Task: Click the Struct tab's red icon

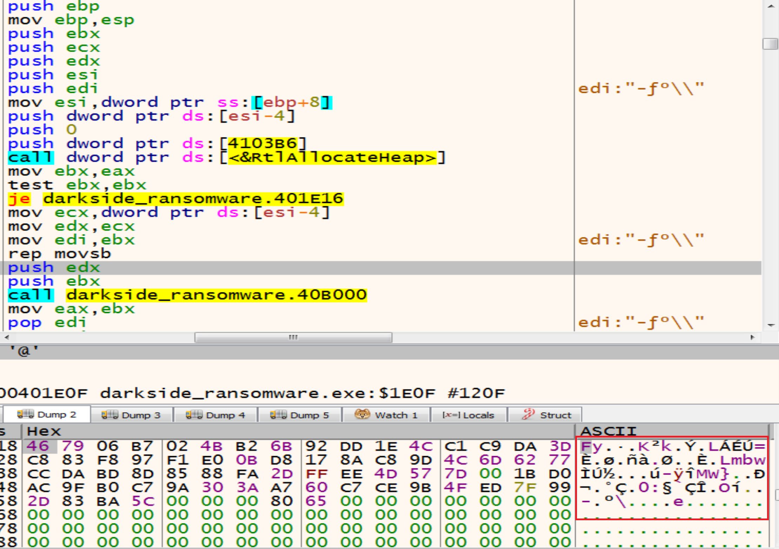Action: [x=528, y=414]
